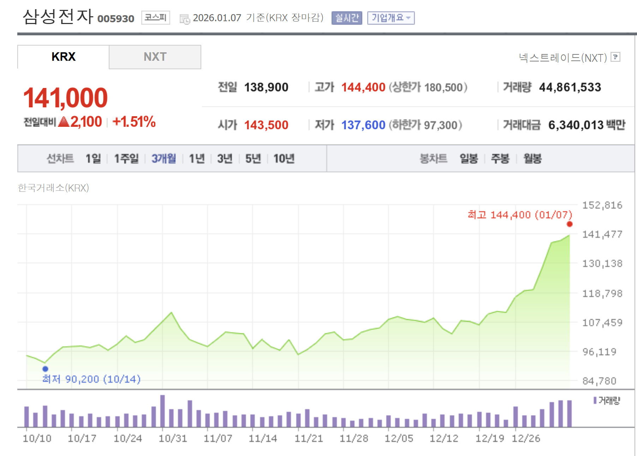Click the trading value 6,340,013 백만

pyautogui.click(x=587, y=125)
